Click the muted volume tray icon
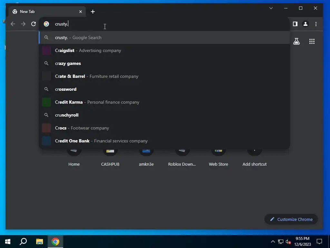Viewport: 330px width, 248px height. pos(288,242)
